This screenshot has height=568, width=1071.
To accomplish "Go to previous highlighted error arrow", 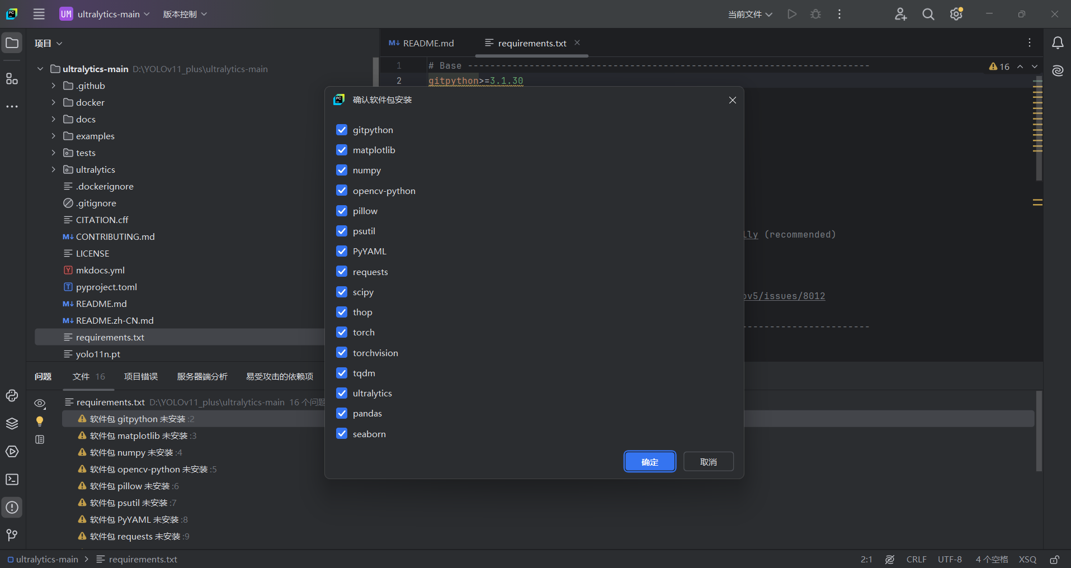I will pyautogui.click(x=1020, y=67).
